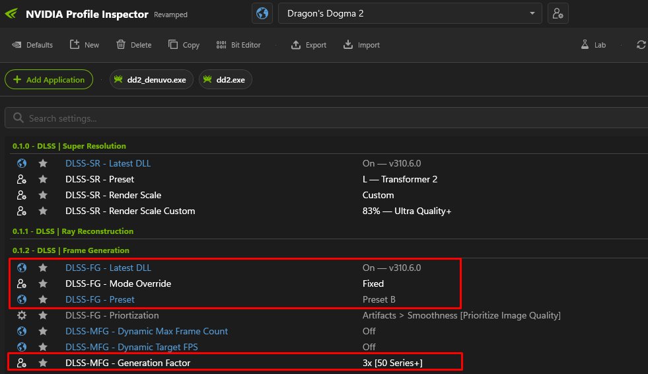648x374 pixels.
Task: Click the refresh icon at toolbar end
Action: pos(641,45)
